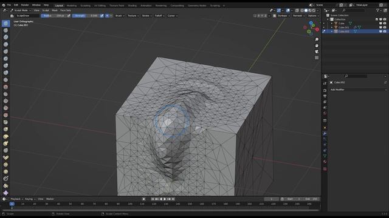
Task: Select the Clay brush tool
Action: coord(5,38)
